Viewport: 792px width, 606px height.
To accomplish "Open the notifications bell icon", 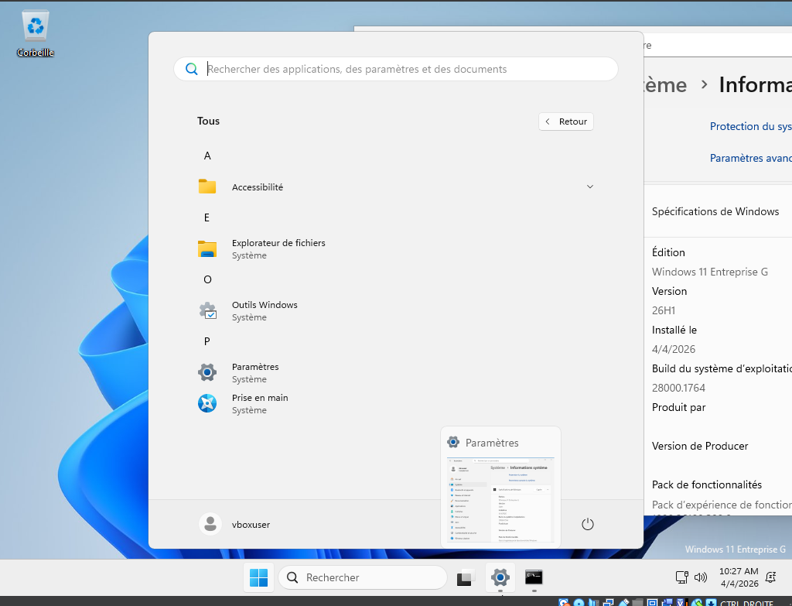I will pos(771,577).
